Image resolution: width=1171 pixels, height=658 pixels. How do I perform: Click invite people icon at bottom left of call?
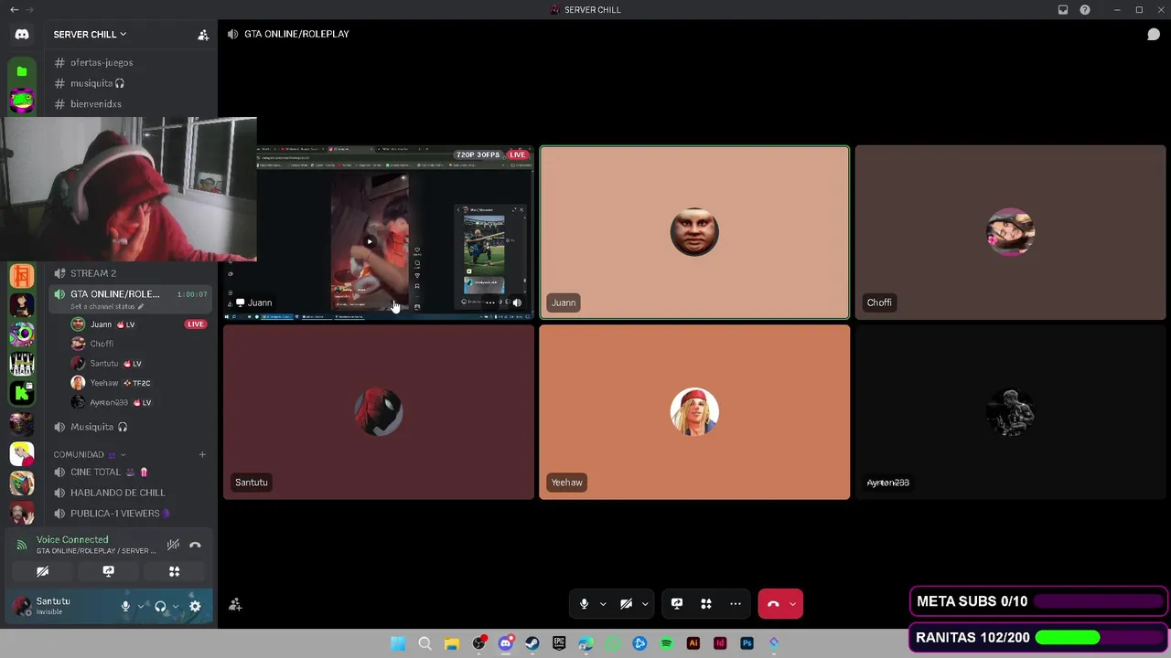pos(235,604)
